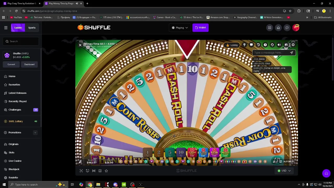Enable Autoplay in game
Image resolution: width=334 pixels, height=188 pixels.
tap(287, 162)
